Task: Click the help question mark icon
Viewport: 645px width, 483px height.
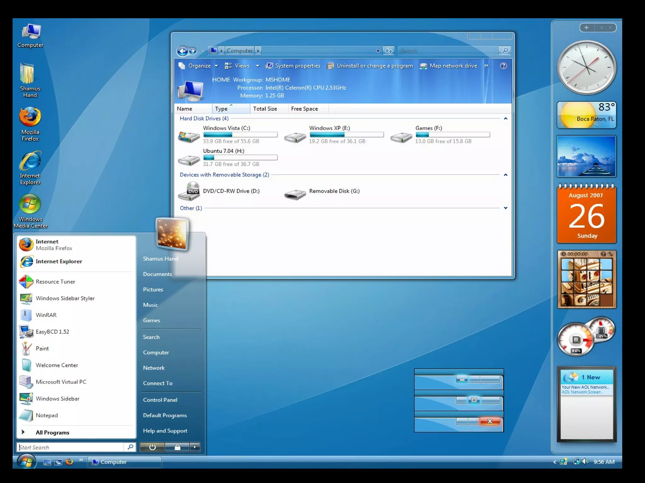Action: [x=503, y=66]
